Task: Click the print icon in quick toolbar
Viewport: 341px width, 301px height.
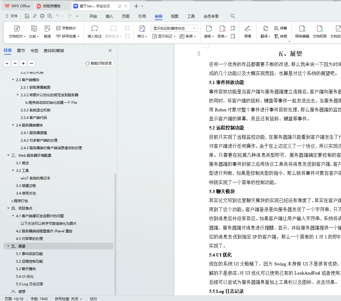Action: tap(42, 16)
